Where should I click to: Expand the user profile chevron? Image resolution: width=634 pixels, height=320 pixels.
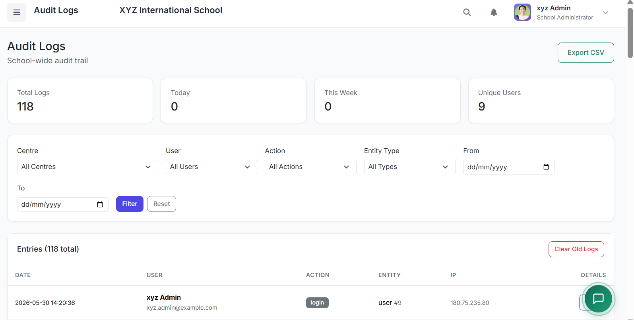(605, 12)
